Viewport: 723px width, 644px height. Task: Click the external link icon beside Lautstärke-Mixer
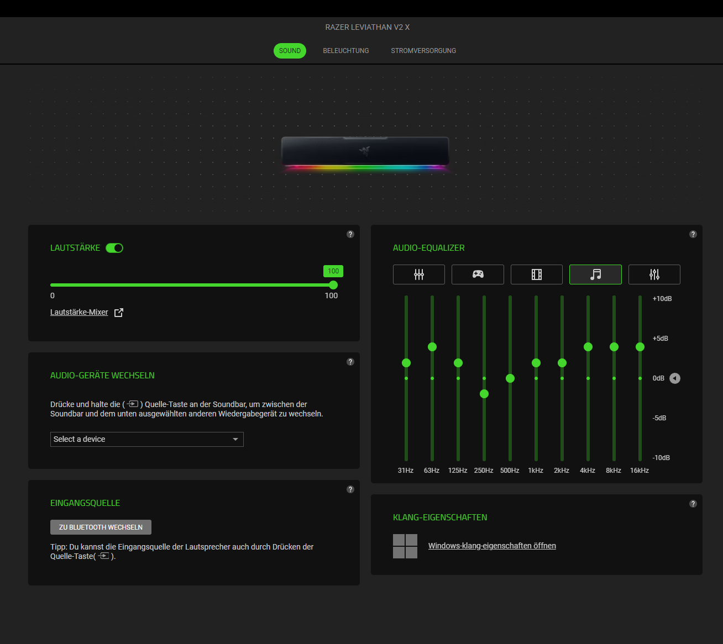119,313
